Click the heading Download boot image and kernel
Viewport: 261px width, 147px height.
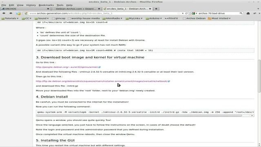click(x=90, y=57)
